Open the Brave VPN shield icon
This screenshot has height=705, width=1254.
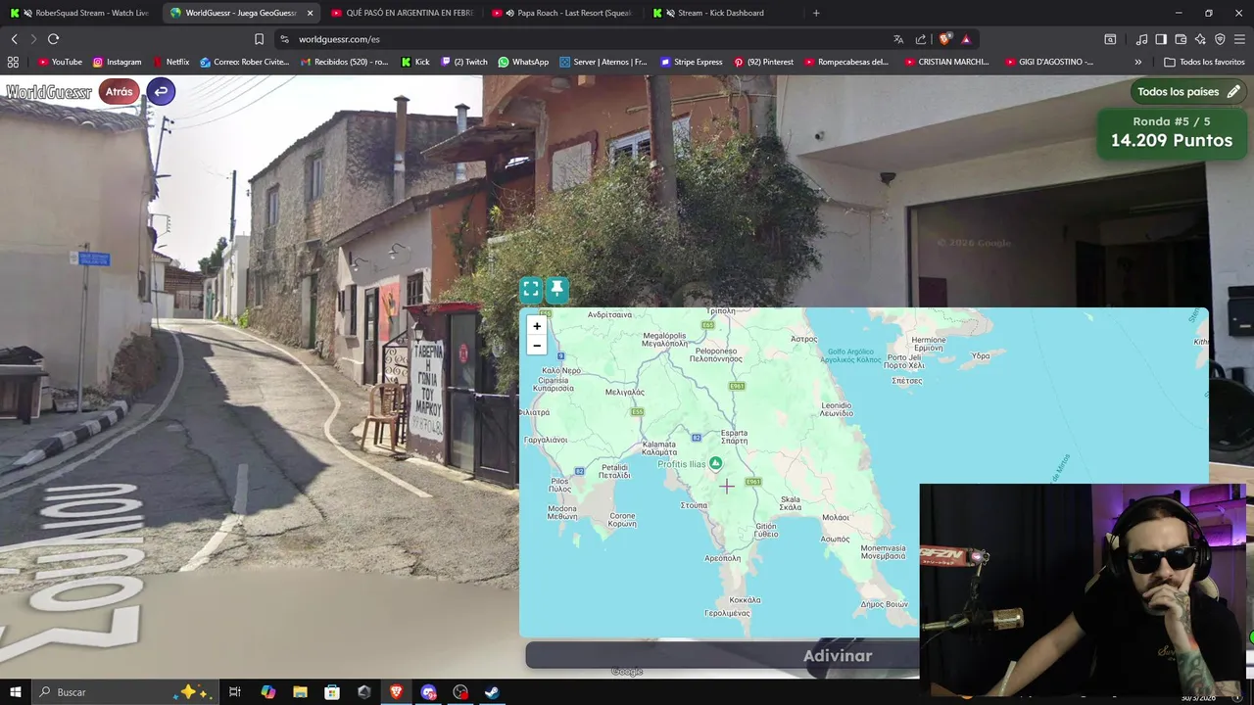tap(1220, 39)
